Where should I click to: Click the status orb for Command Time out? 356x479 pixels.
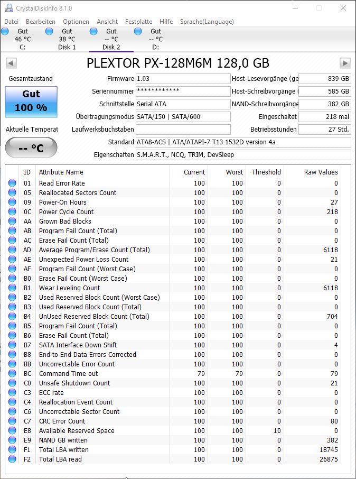pos(12,373)
